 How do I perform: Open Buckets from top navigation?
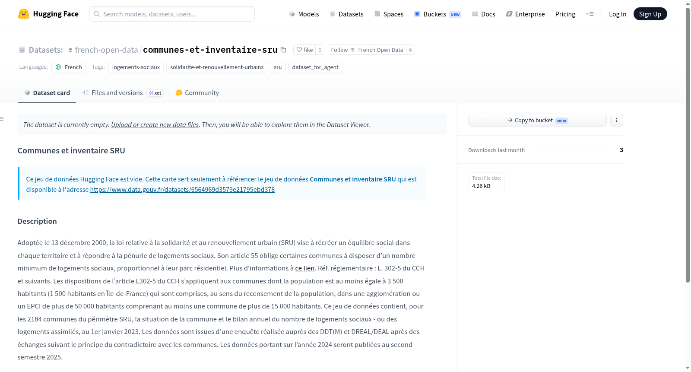(x=437, y=14)
